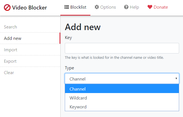Click the Video Blocker title text
Viewport: 183px width, 117px height.
click(x=29, y=8)
